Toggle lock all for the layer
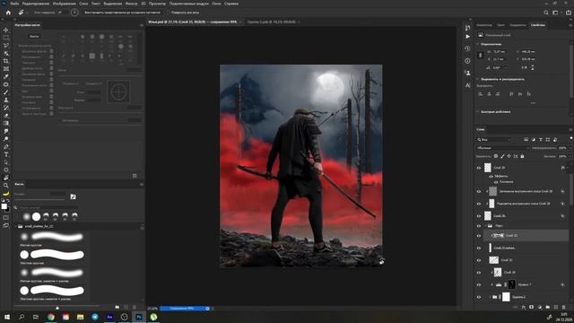Viewport: 574px width, 323px height. tap(522, 156)
